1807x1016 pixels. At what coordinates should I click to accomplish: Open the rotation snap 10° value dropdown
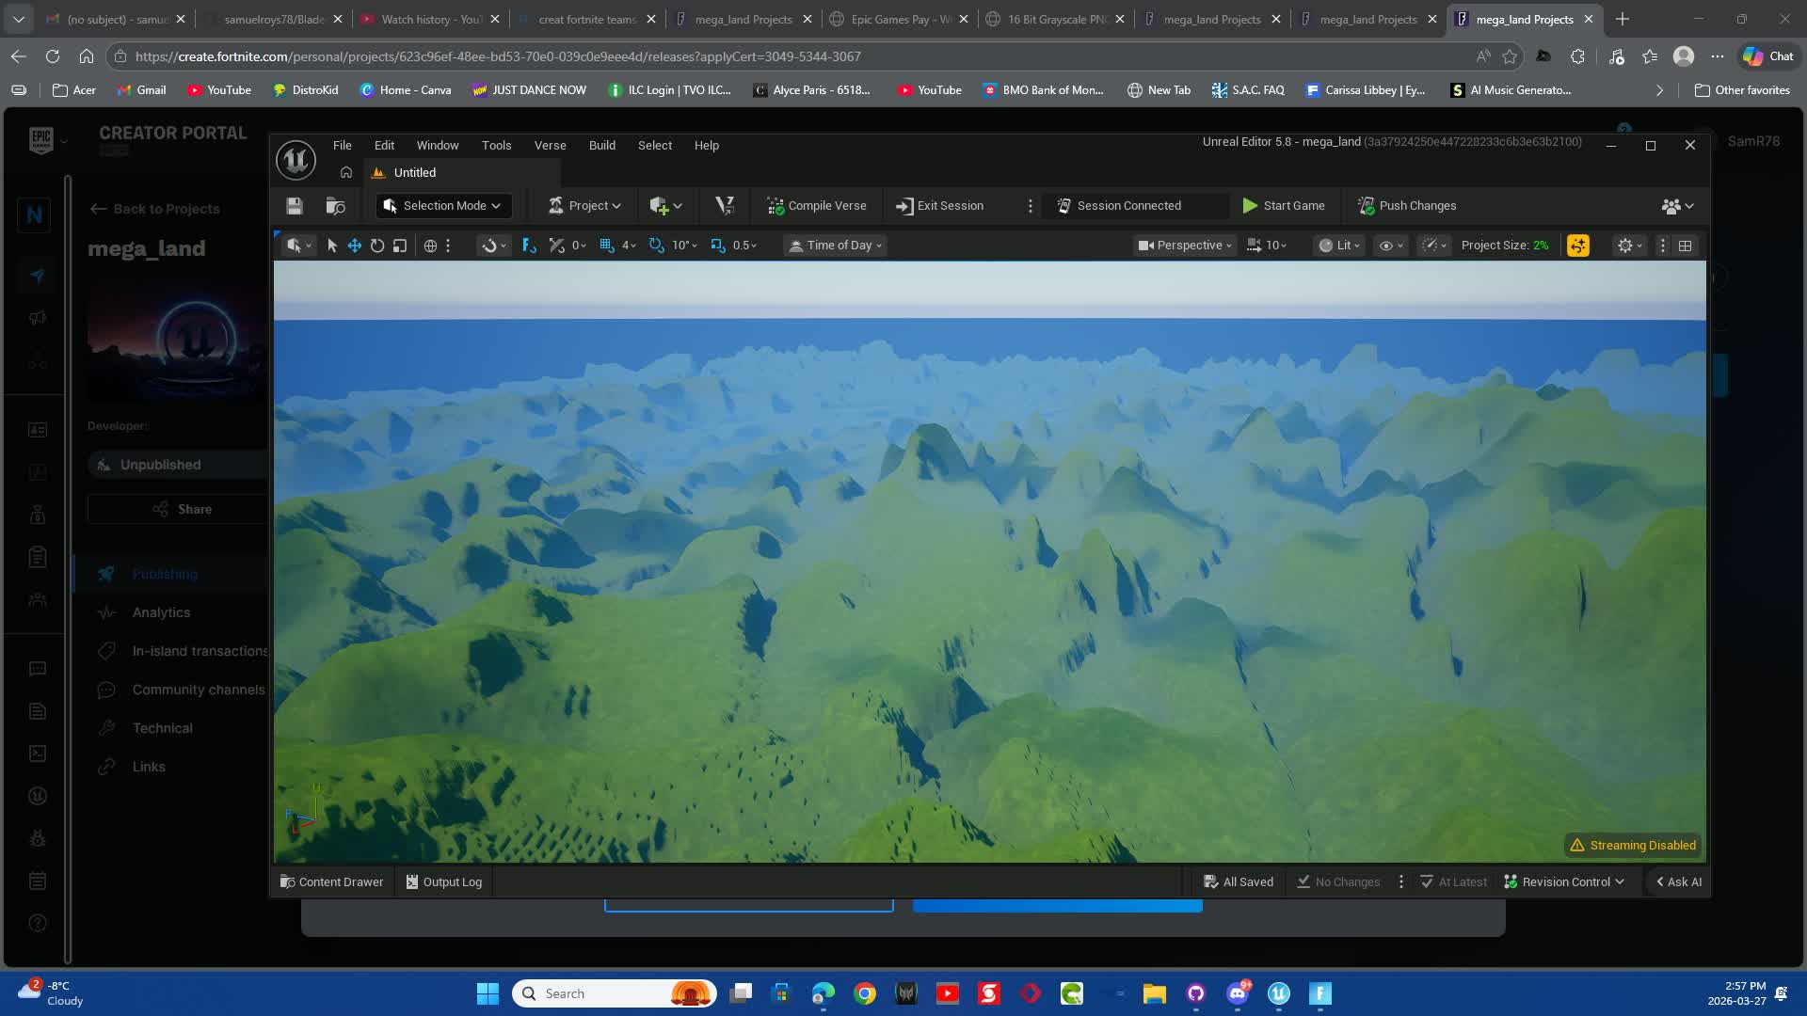[x=684, y=246]
